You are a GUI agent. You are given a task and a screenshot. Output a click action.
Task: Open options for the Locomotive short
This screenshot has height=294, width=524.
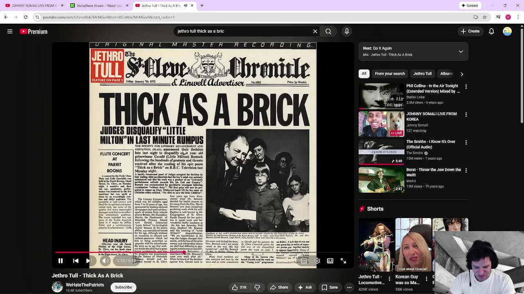(x=389, y=279)
